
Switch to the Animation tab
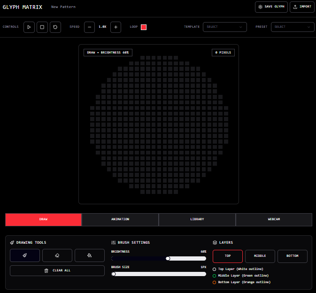click(x=120, y=219)
